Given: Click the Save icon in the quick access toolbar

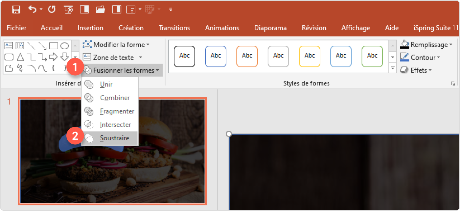Looking at the screenshot, I should [16, 10].
